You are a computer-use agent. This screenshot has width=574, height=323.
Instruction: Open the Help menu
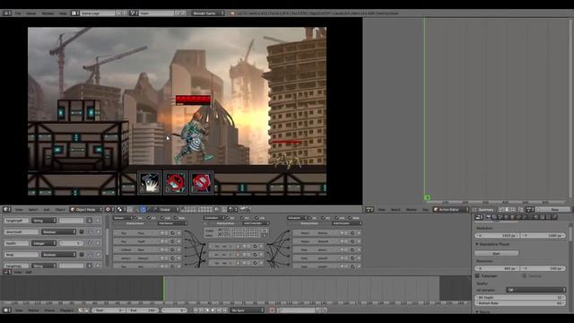63,13
